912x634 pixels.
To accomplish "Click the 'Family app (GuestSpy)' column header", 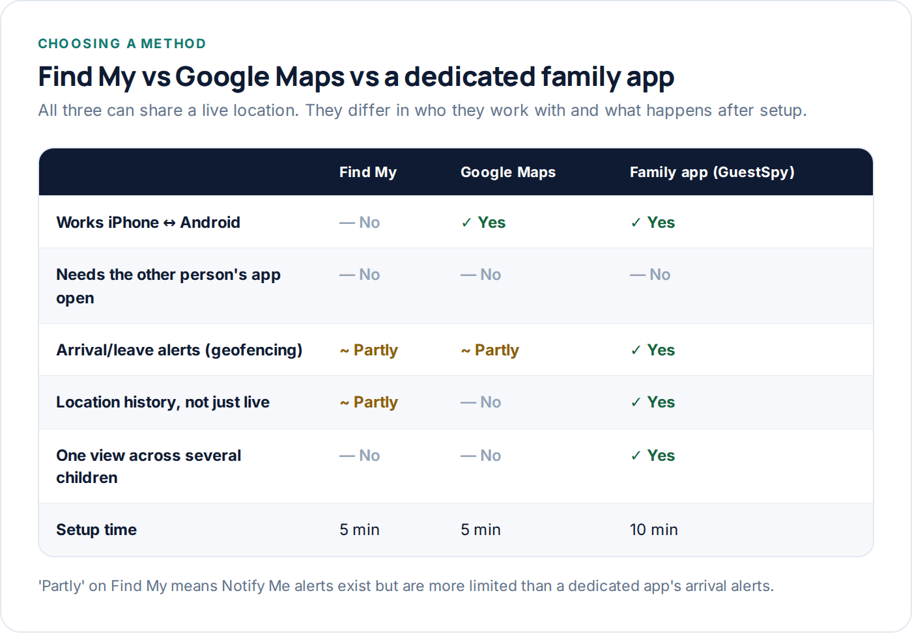I will [x=712, y=172].
